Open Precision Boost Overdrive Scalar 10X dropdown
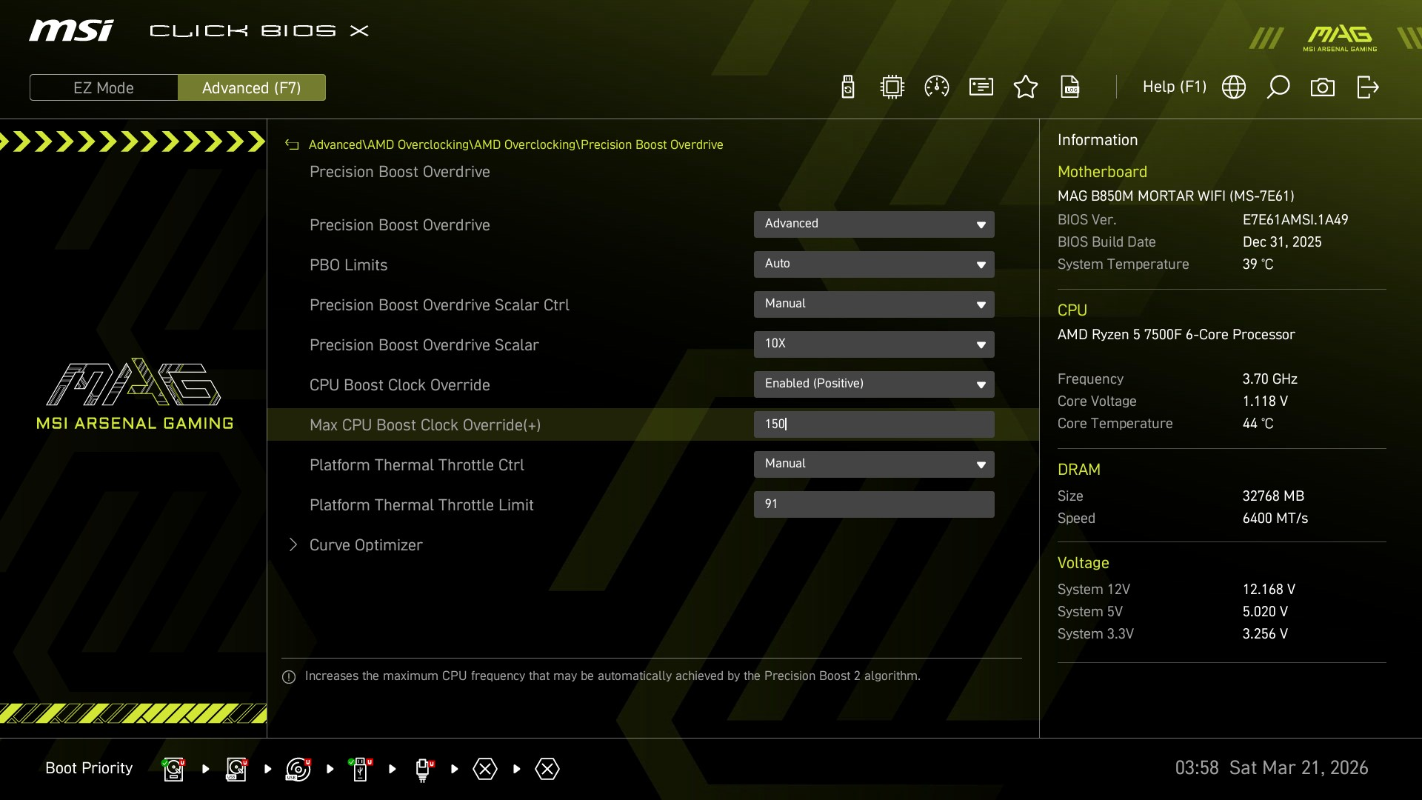The height and width of the screenshot is (800, 1422). (874, 344)
